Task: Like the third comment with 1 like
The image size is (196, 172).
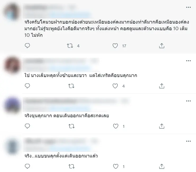Action: pyautogui.click(x=116, y=126)
